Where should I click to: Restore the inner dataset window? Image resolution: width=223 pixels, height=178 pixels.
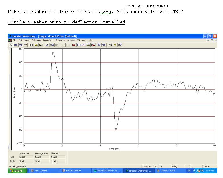(x=212, y=40)
